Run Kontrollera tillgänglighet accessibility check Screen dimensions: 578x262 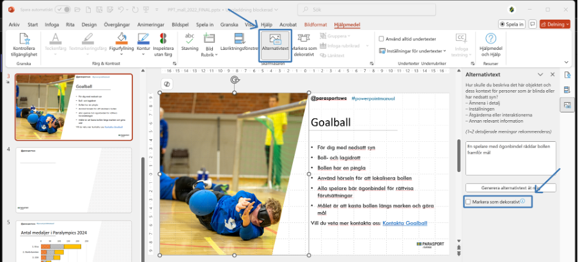pyautogui.click(x=24, y=46)
